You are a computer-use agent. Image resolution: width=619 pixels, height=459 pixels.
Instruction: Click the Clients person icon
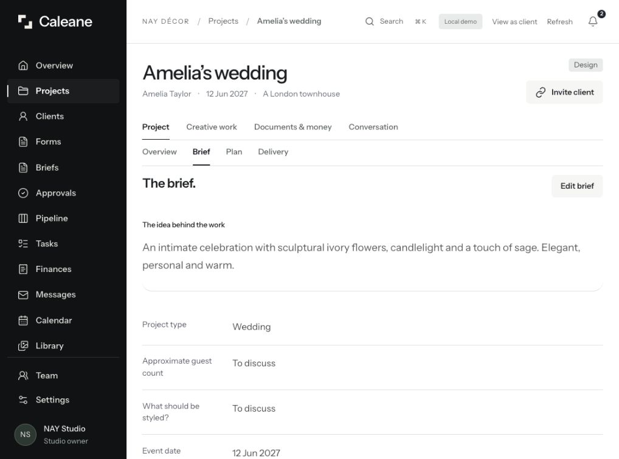pyautogui.click(x=23, y=117)
